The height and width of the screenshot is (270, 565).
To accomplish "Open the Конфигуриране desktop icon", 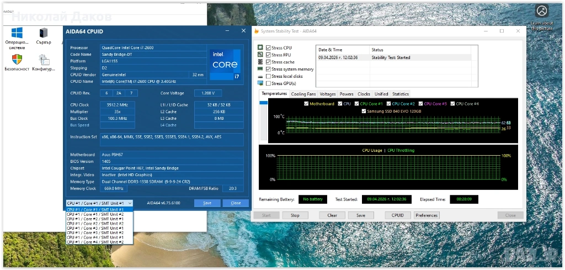I will coord(44,60).
